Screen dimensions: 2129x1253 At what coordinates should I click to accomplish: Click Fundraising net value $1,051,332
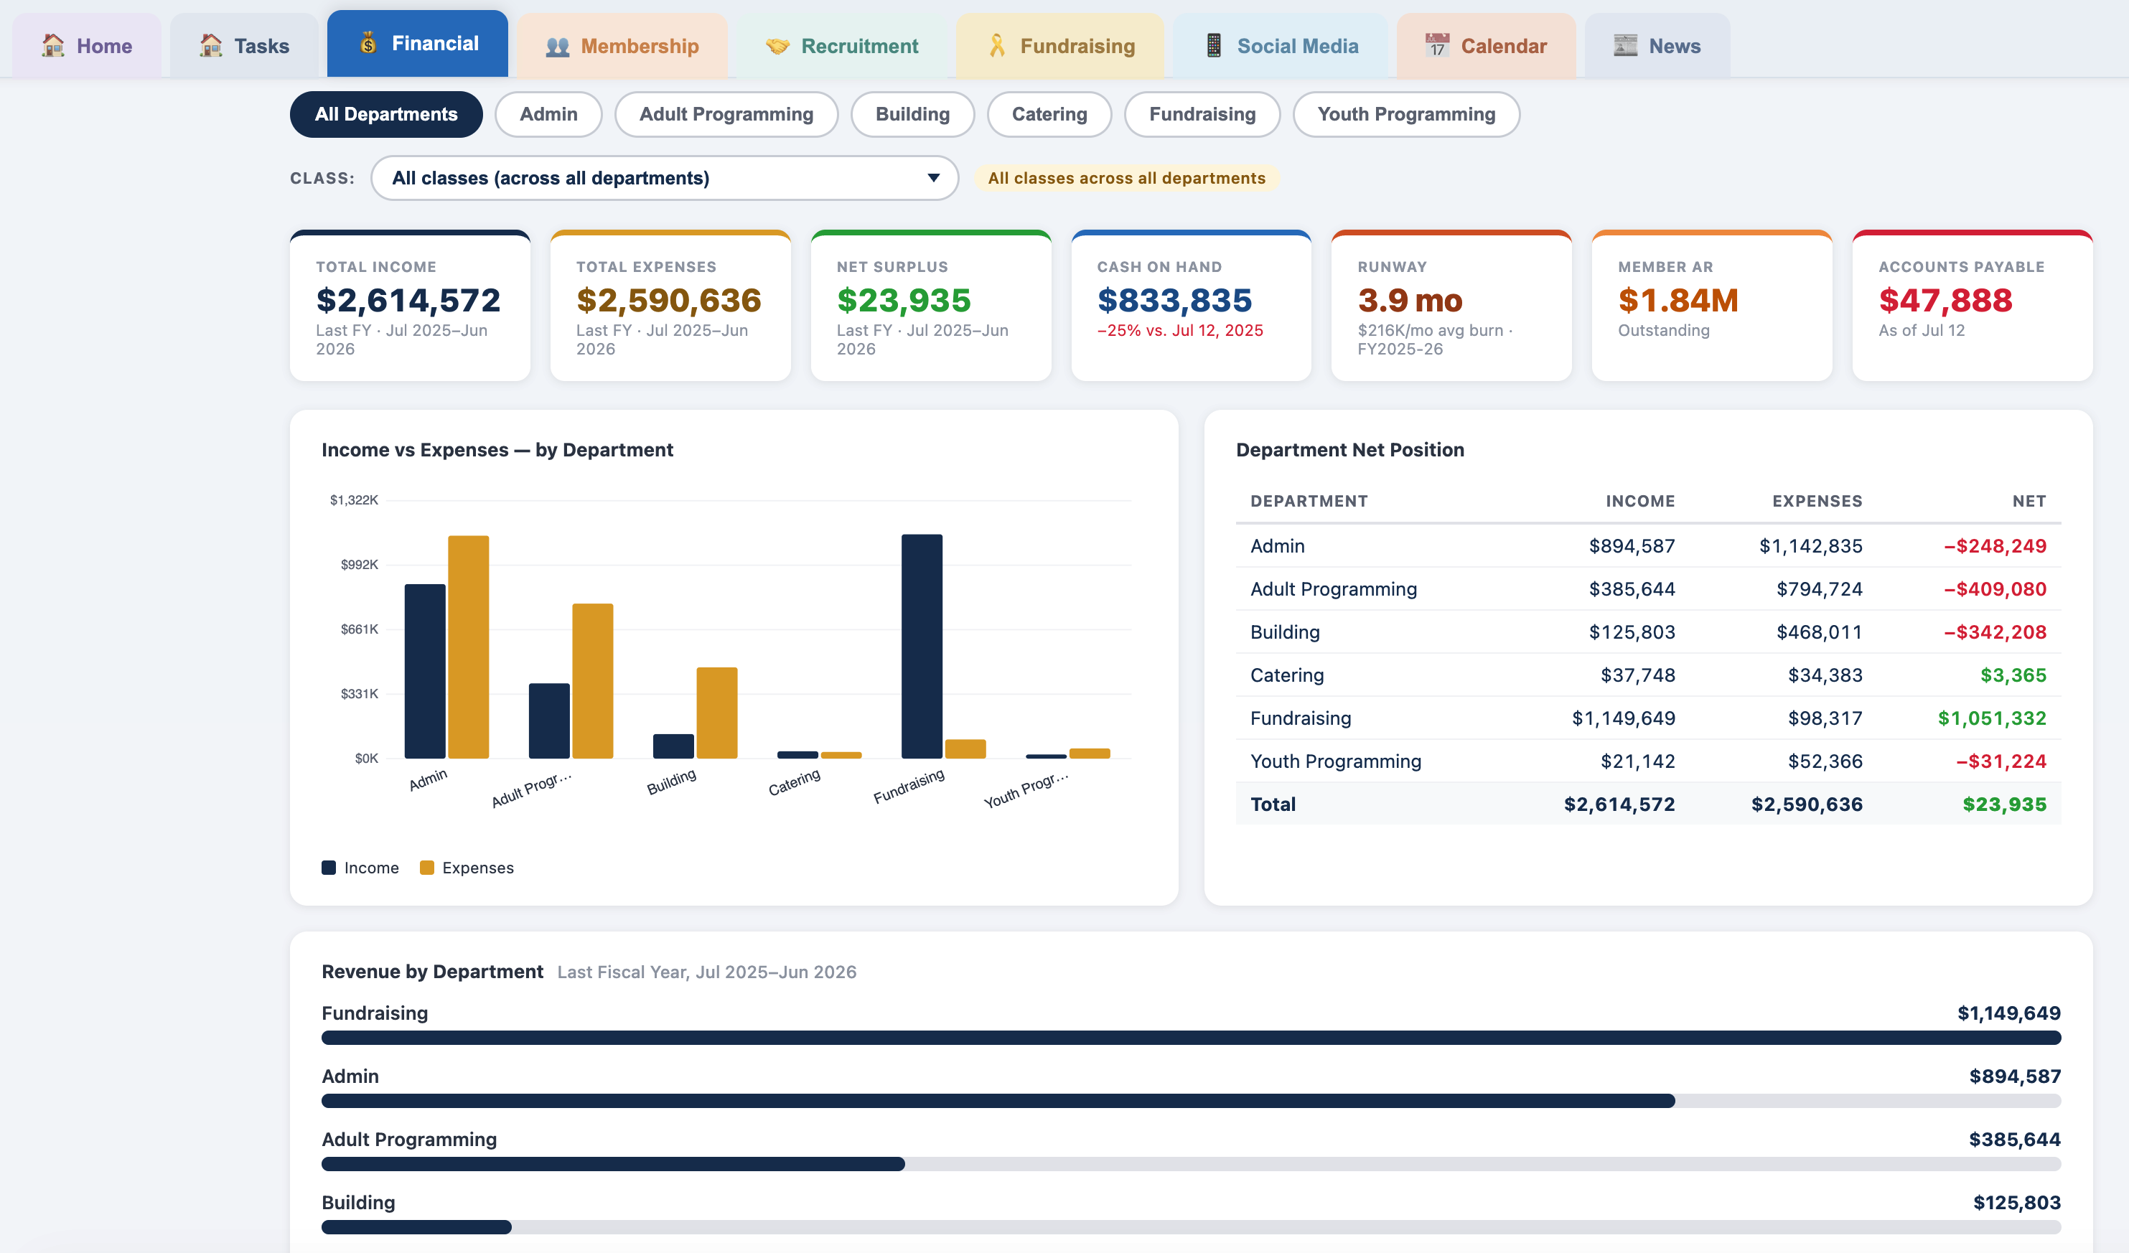click(x=1992, y=718)
